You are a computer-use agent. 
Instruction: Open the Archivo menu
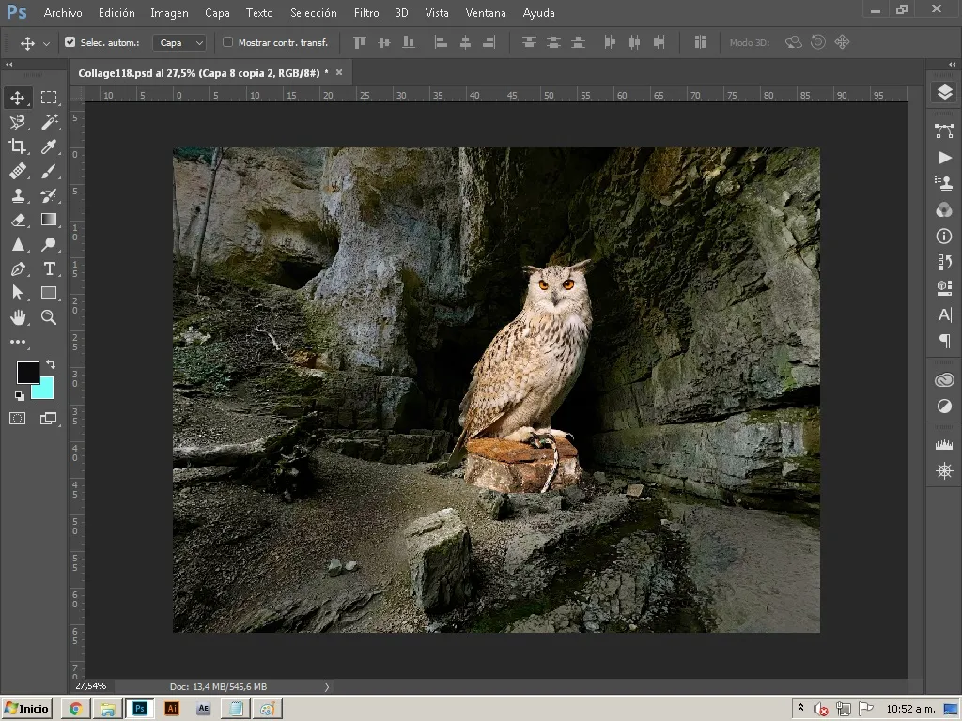tap(63, 13)
